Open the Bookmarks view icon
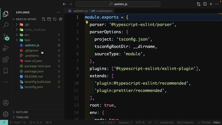Viewport: 222px width, 125px height. coord(6,71)
